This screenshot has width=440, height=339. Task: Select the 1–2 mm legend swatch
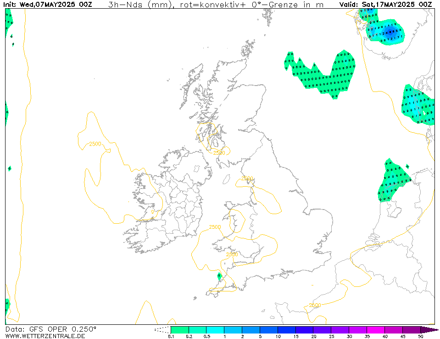tap(233, 330)
